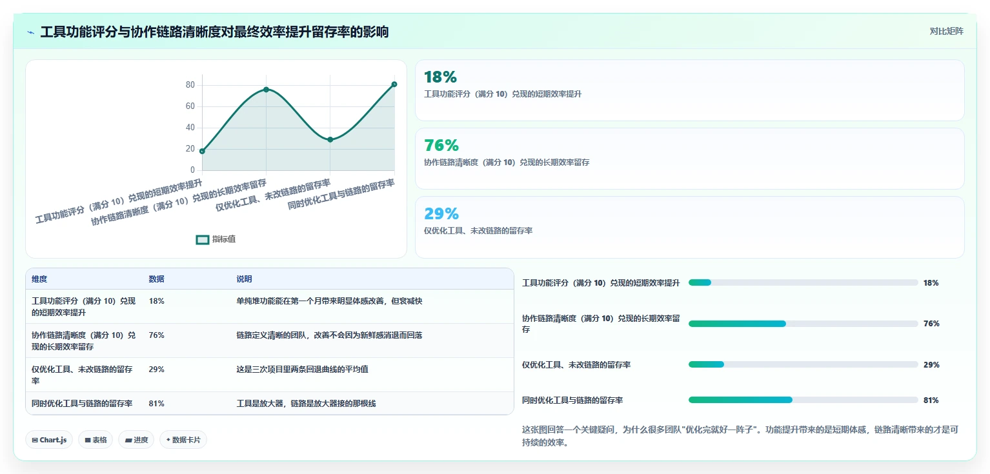Image resolution: width=990 pixels, height=474 pixels.
Task: Click the 76% progress bar
Action: tap(803, 324)
